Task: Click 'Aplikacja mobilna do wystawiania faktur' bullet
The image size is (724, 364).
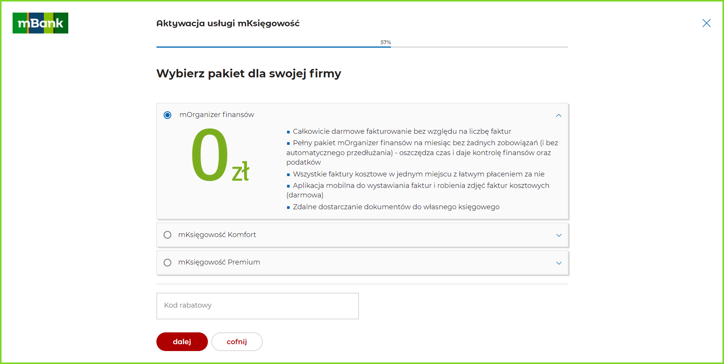Action: click(x=418, y=190)
